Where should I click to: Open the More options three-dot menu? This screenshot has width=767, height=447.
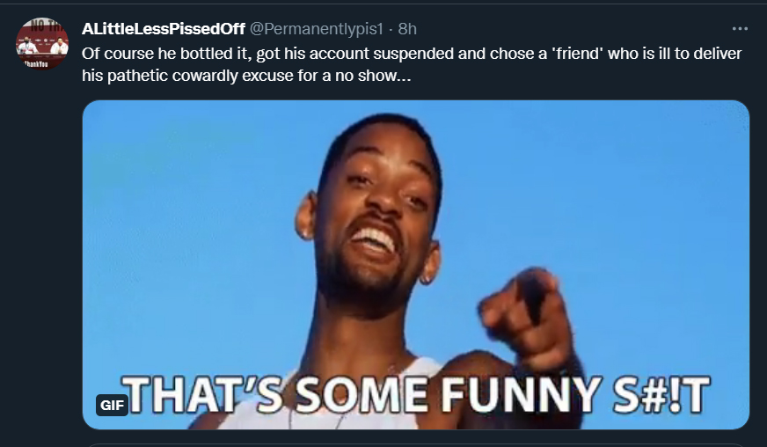(740, 29)
